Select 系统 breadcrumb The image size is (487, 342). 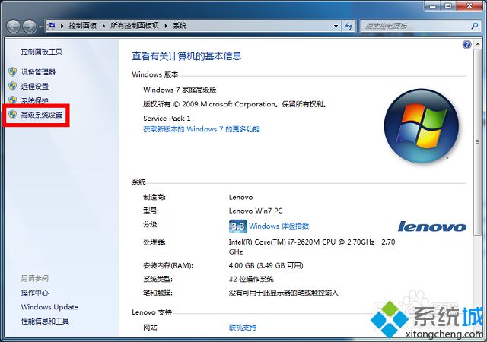click(x=180, y=26)
